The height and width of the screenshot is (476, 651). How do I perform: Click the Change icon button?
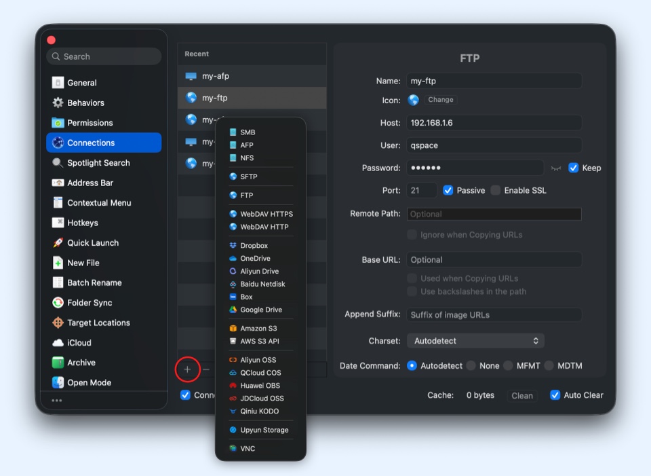point(441,100)
